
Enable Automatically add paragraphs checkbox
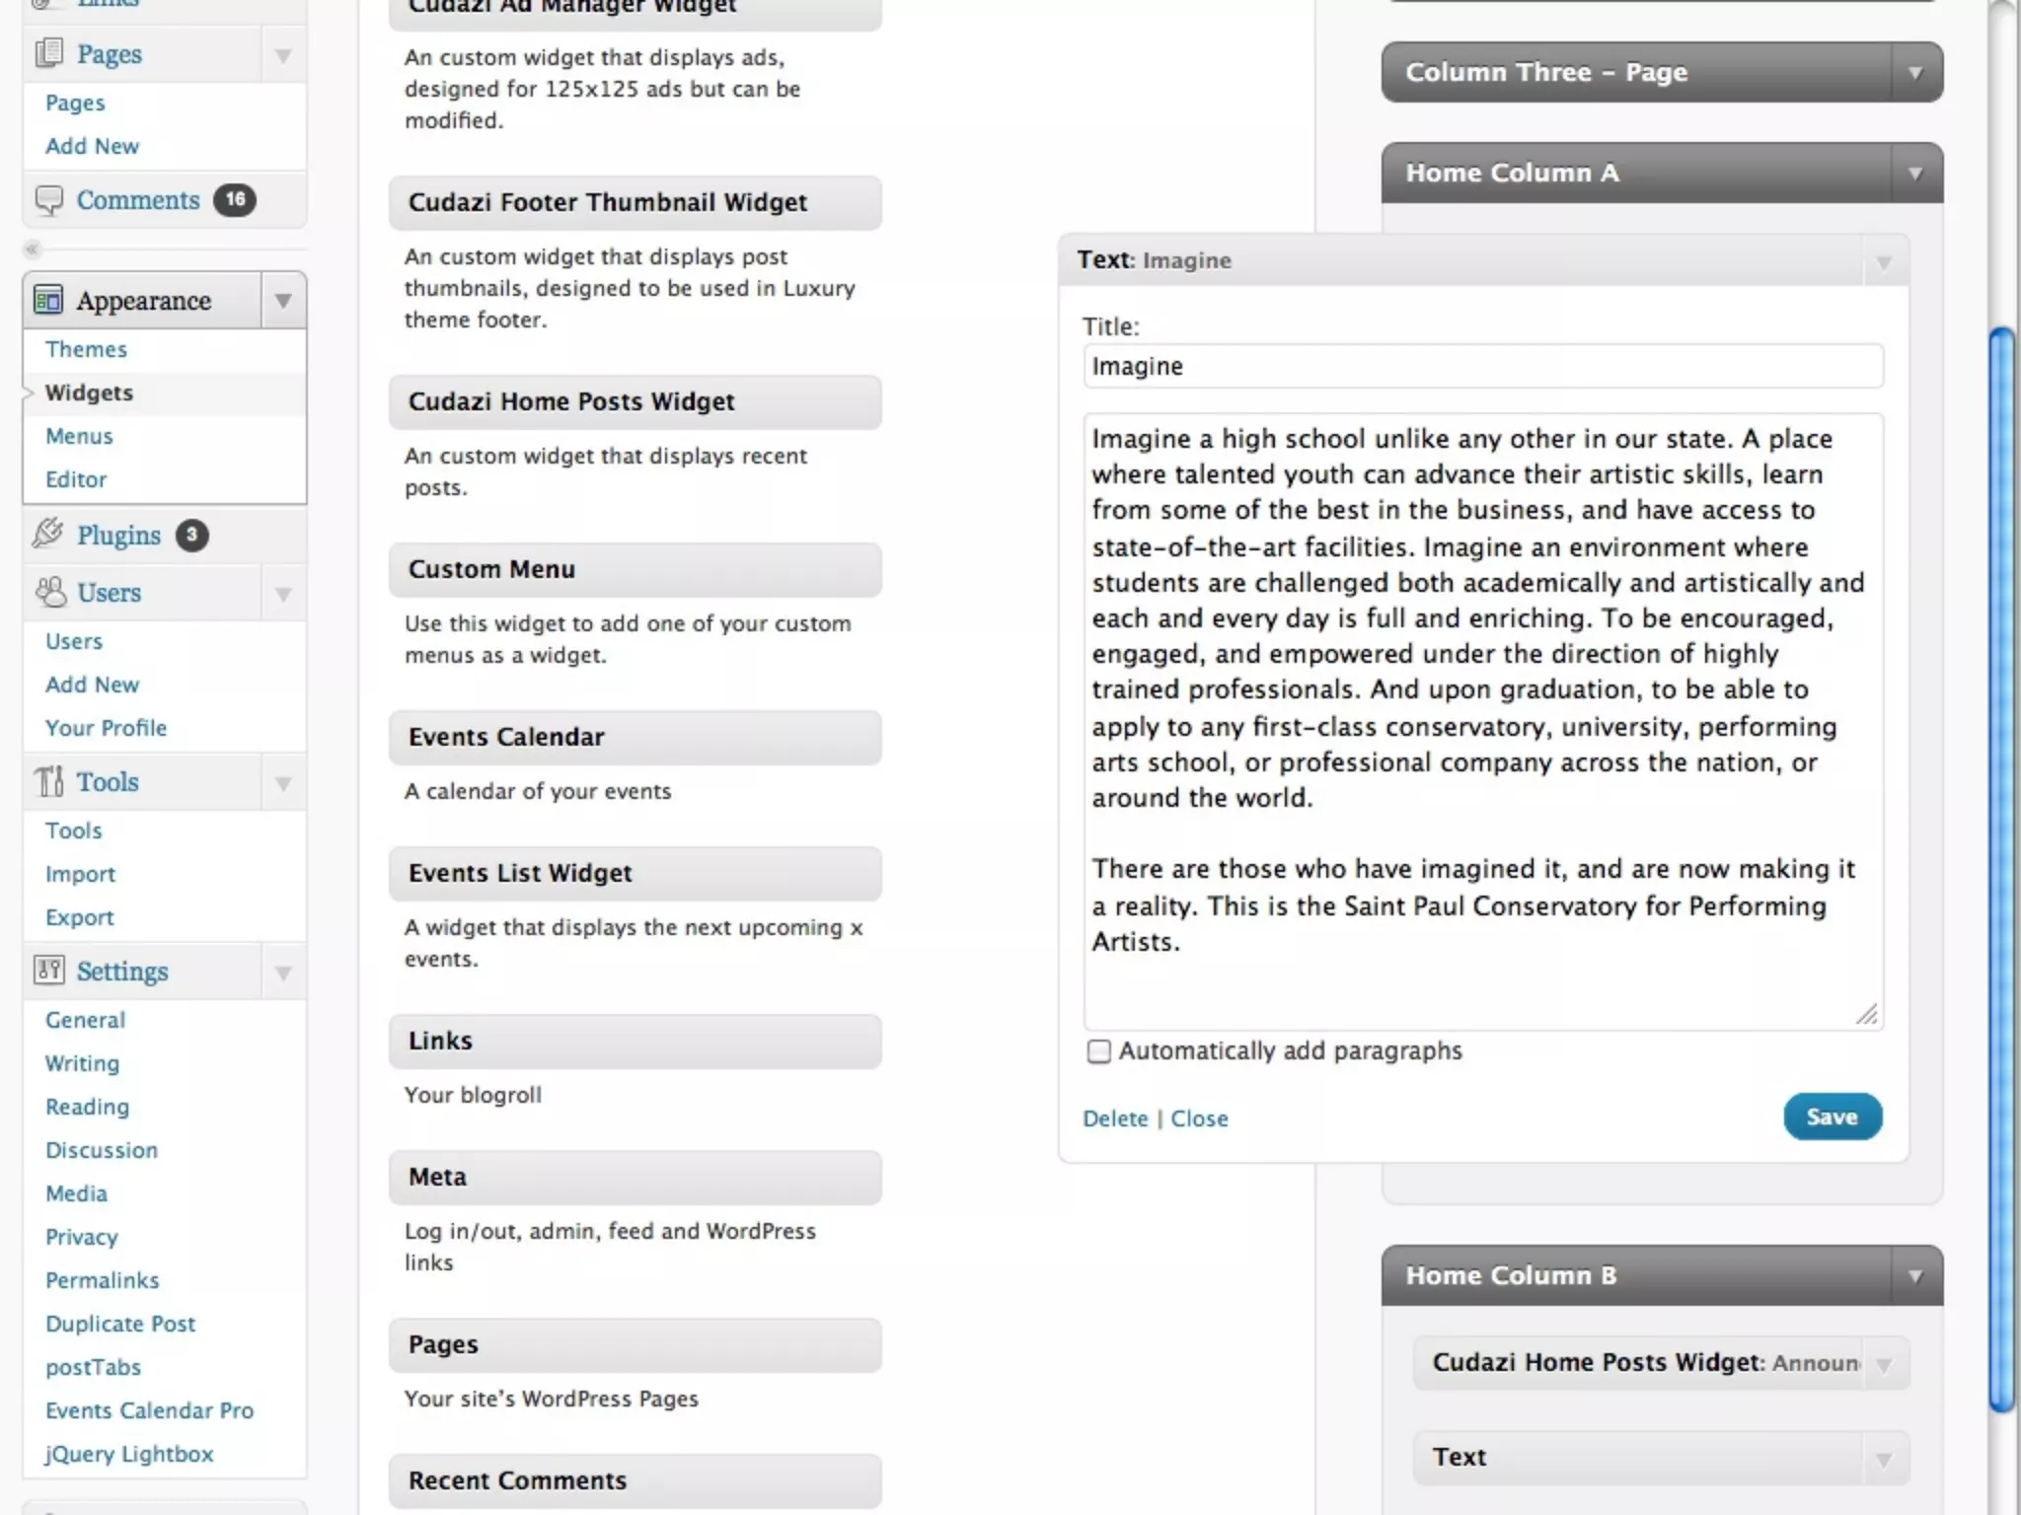[1098, 1051]
